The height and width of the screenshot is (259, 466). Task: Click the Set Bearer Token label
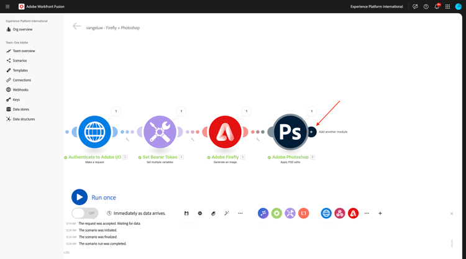point(160,157)
